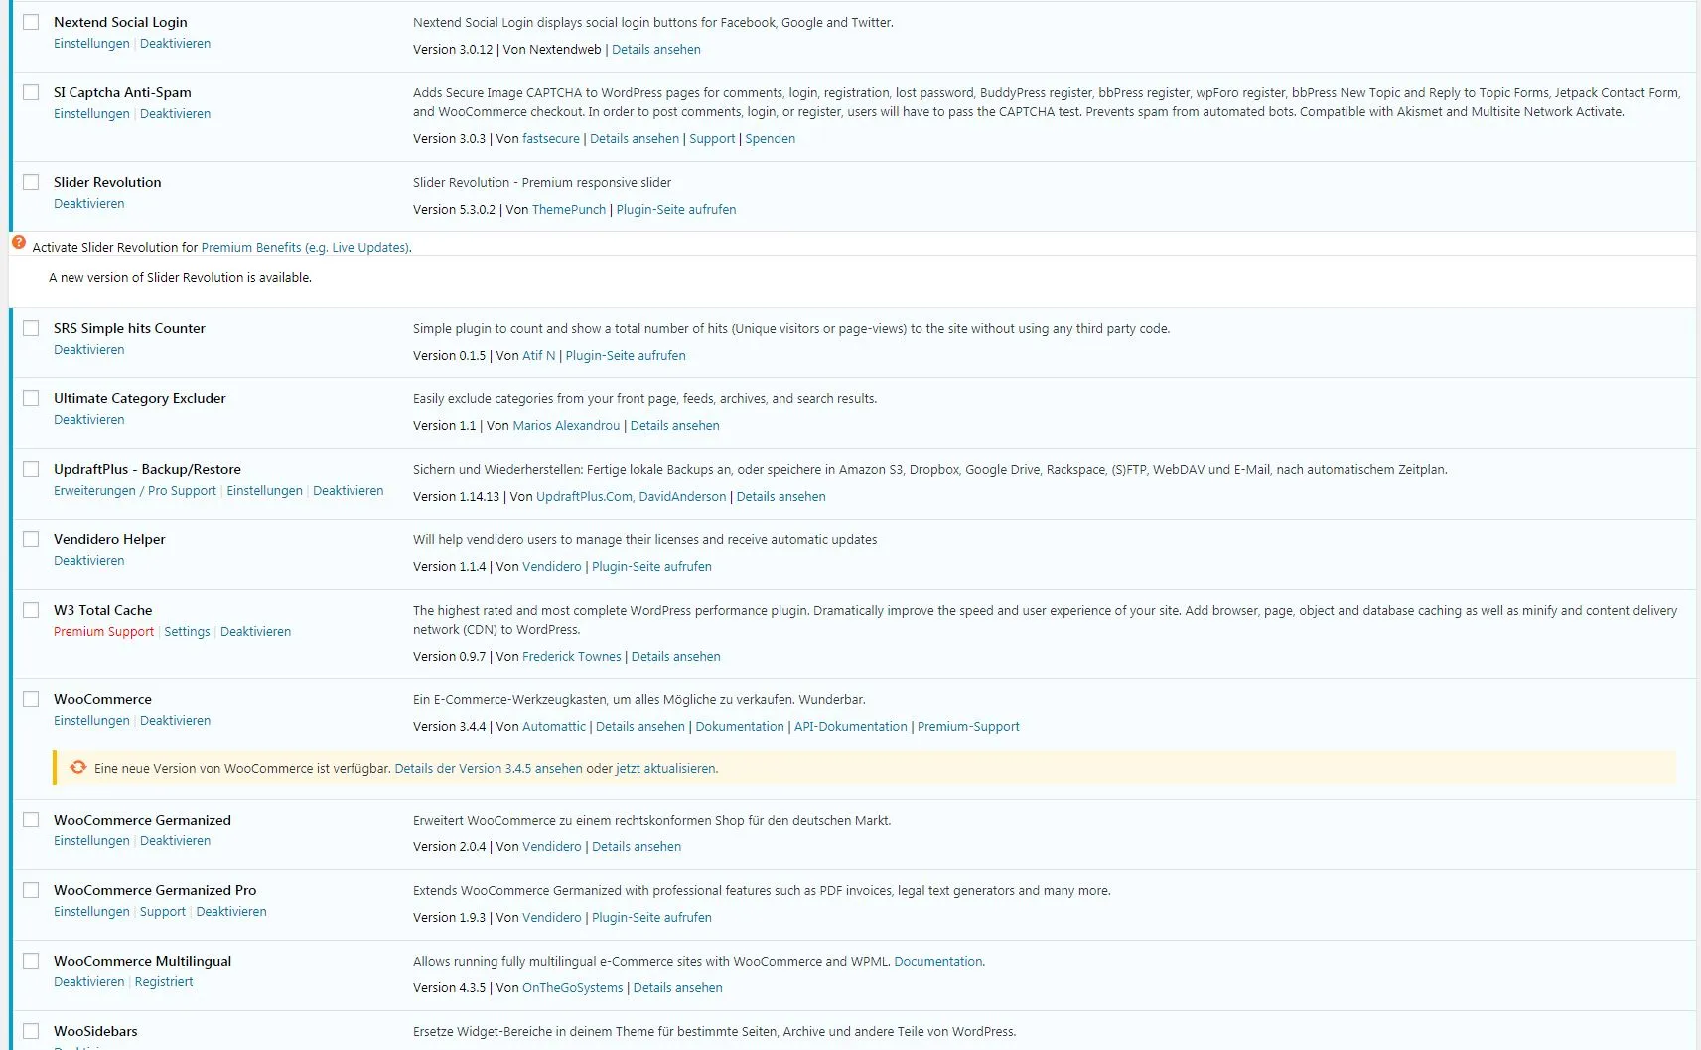This screenshot has width=1701, height=1050.
Task: Select the SI Captcha Anti-Spam checkbox
Action: (x=32, y=92)
